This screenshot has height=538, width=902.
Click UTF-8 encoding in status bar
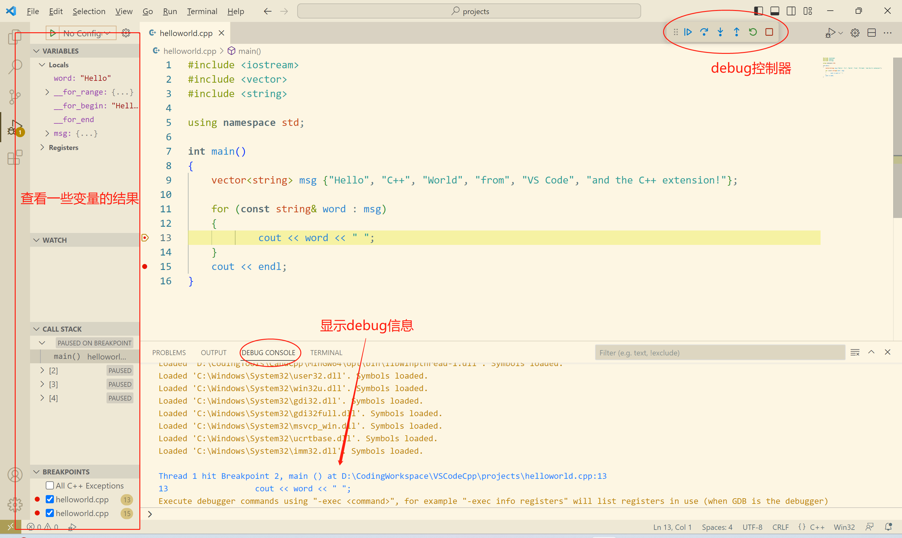pyautogui.click(x=752, y=527)
